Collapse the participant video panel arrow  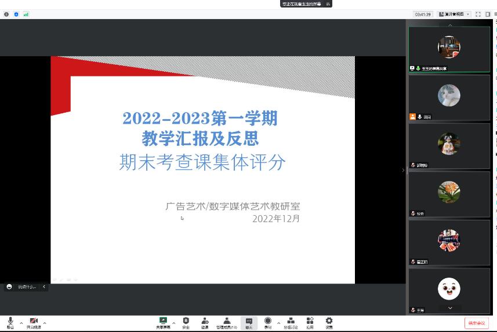[x=404, y=170]
